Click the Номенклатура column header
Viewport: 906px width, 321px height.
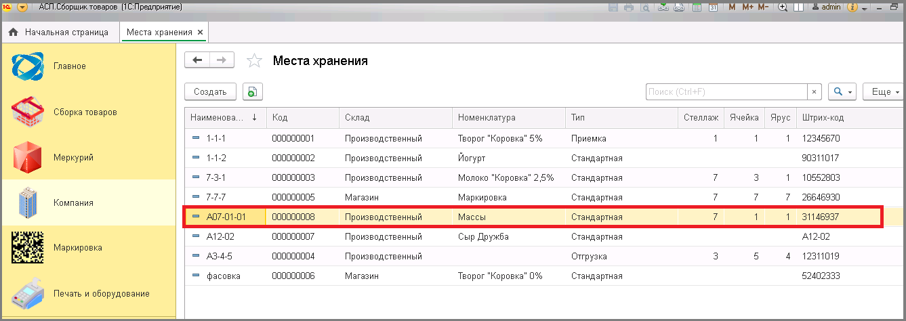pos(508,117)
